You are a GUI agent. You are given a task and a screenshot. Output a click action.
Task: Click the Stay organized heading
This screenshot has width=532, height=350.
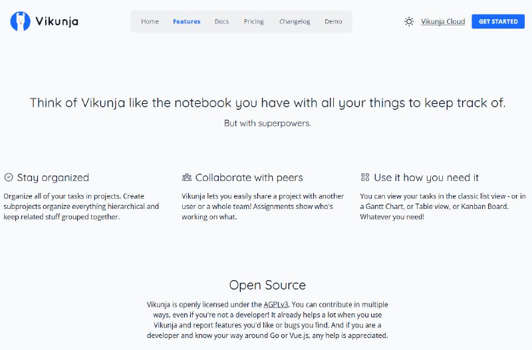(x=53, y=178)
